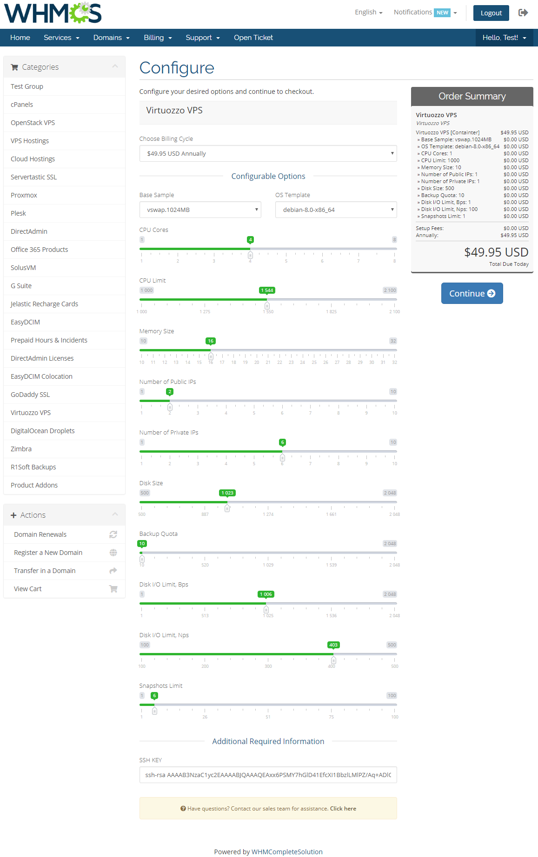Image resolution: width=538 pixels, height=857 pixels.
Task: Open the Services menu
Action: (x=61, y=38)
